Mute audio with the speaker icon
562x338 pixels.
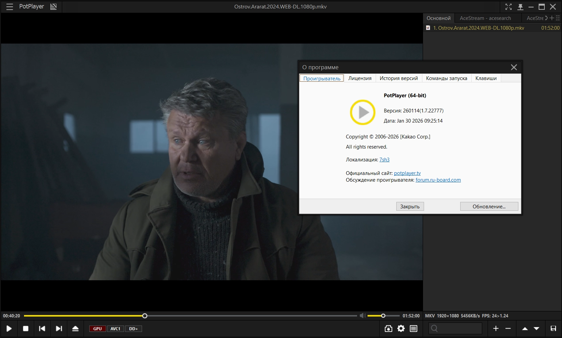(x=362, y=316)
